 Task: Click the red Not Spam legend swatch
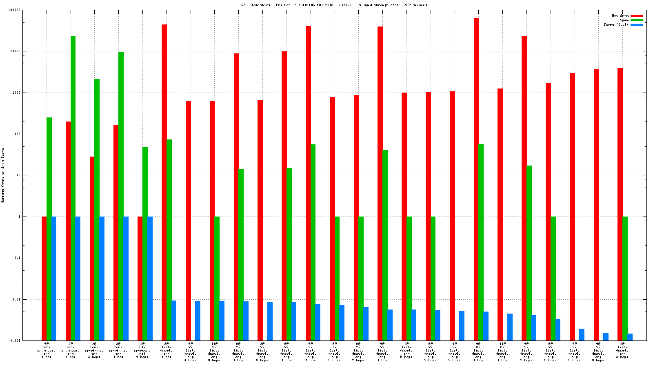click(x=636, y=15)
